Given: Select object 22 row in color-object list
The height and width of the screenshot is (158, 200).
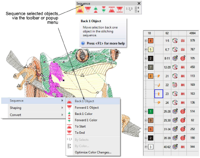Looking at the screenshot, I should coord(171,85).
